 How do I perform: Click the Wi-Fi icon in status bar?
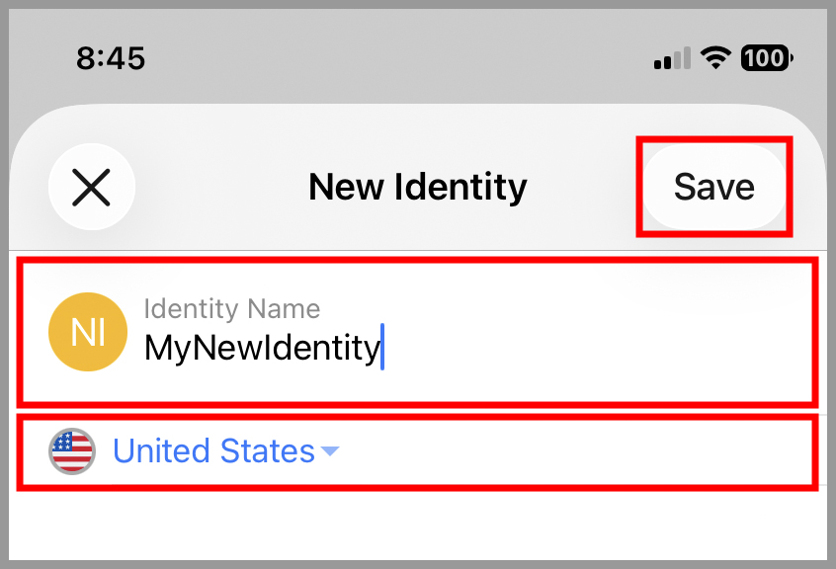tap(714, 58)
